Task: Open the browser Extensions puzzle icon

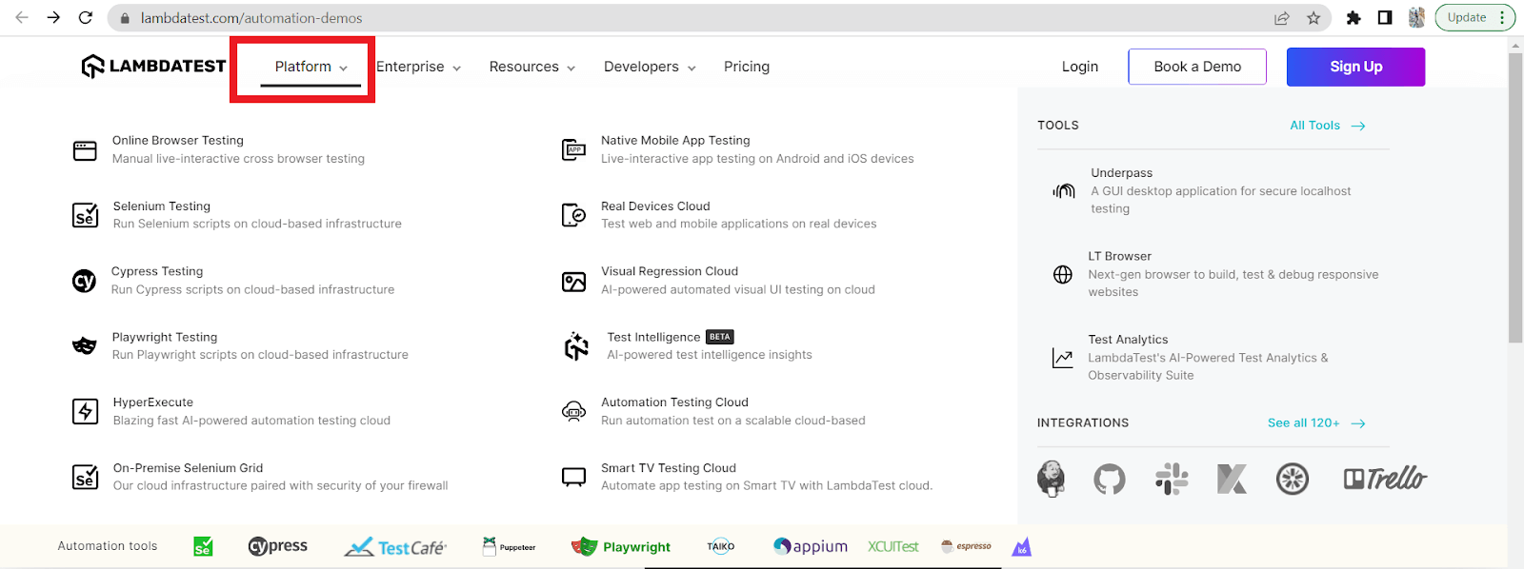Action: (x=1354, y=18)
